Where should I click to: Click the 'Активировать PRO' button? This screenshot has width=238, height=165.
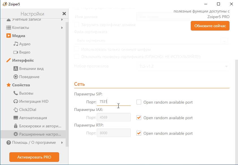click(x=34, y=157)
